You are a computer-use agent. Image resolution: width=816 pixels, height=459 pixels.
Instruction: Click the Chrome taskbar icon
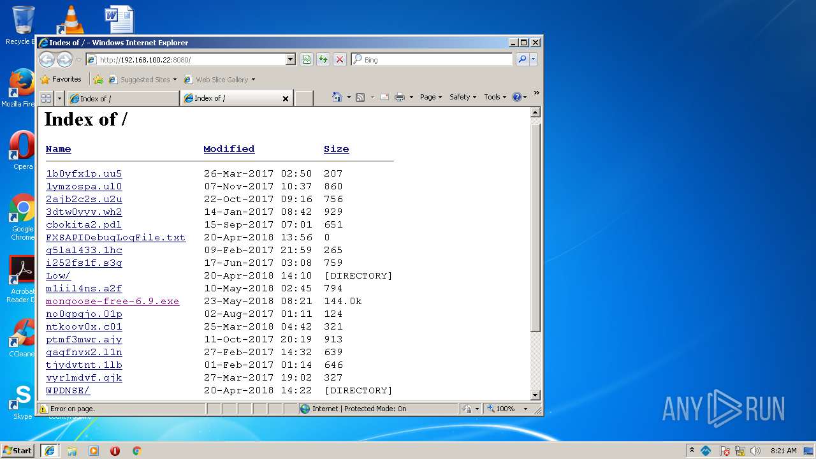(x=136, y=451)
